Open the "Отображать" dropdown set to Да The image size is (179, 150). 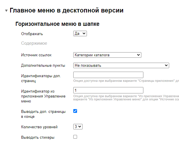[80, 34]
